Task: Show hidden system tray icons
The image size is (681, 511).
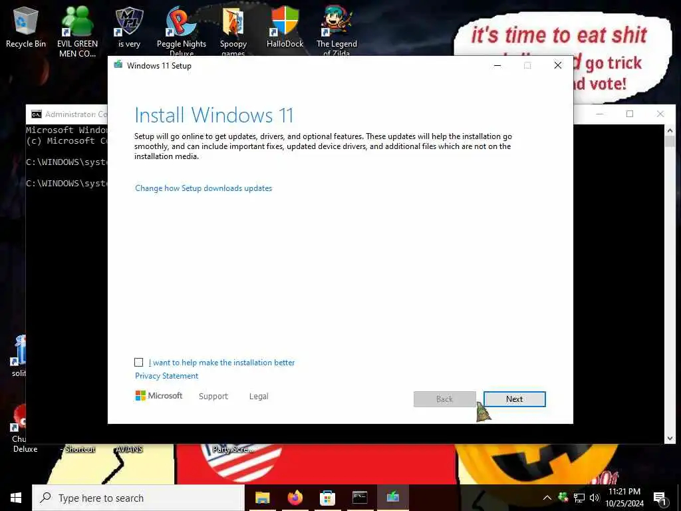Action: point(547,498)
